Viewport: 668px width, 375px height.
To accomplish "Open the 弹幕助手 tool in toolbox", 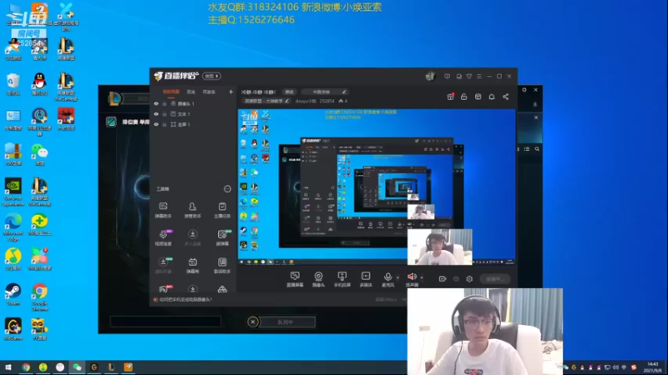I will [x=163, y=210].
